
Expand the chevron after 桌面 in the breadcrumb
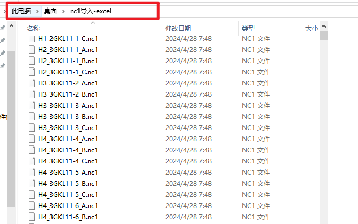[63, 11]
